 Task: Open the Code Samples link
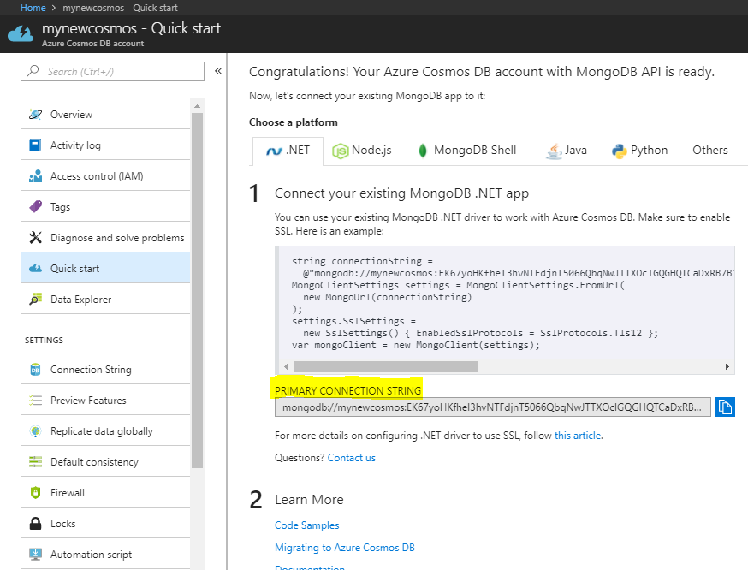click(x=306, y=525)
